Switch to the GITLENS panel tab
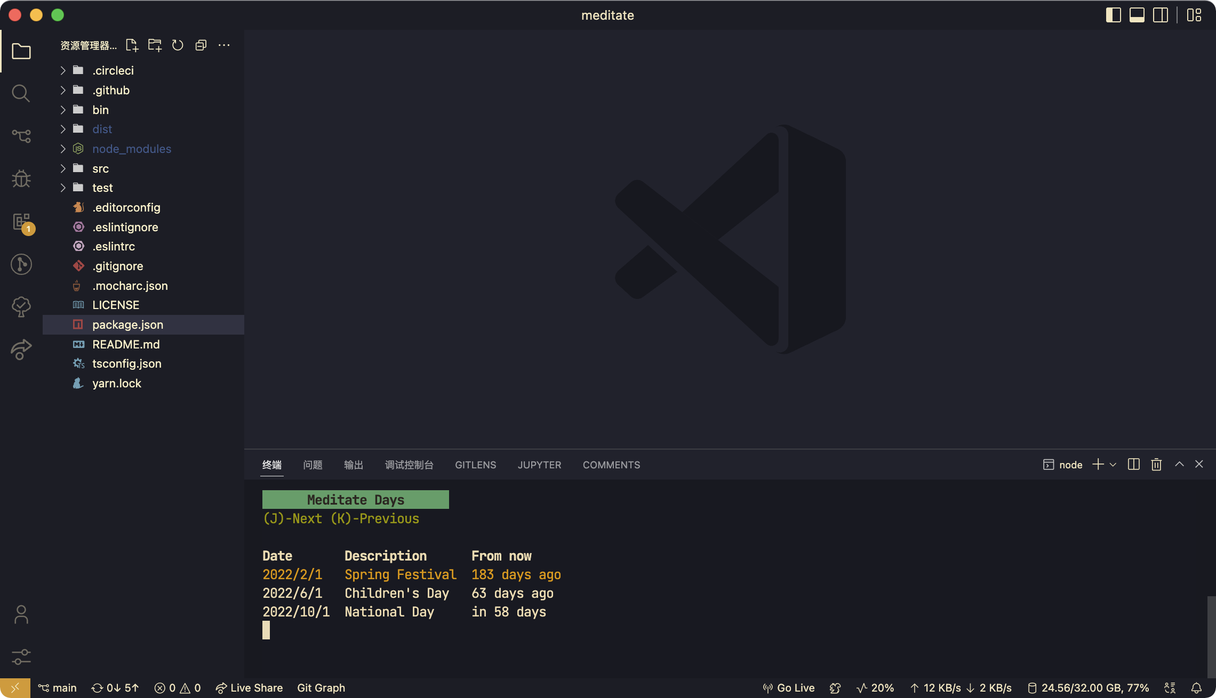 (475, 465)
